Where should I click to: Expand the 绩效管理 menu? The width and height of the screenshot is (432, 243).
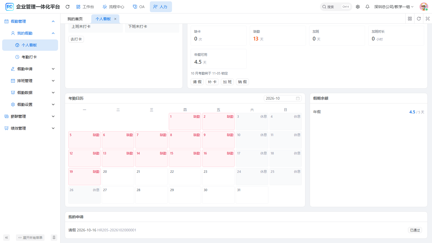[x=30, y=128]
